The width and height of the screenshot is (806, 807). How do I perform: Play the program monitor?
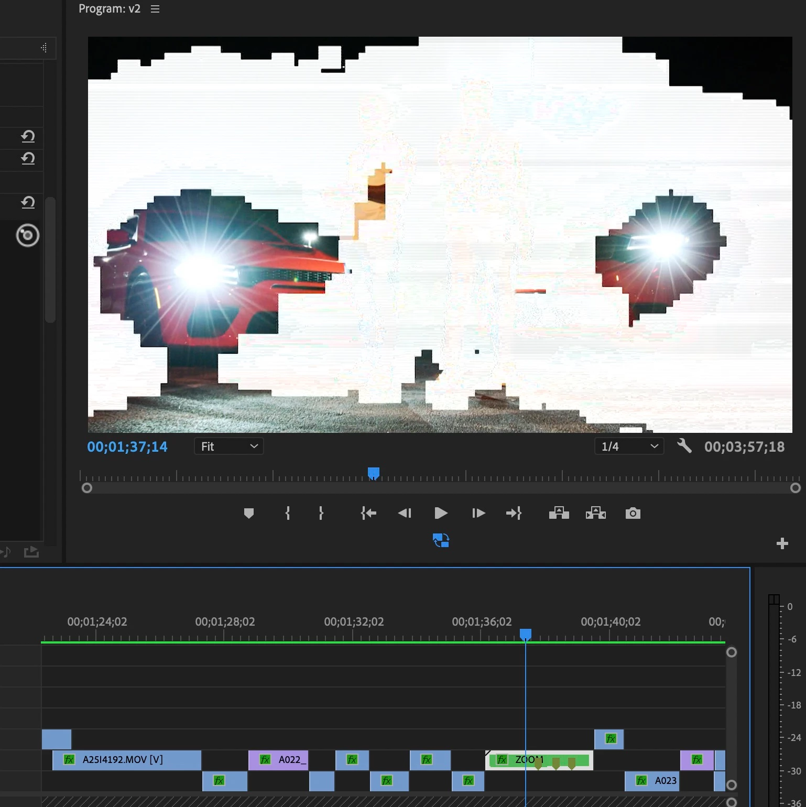pyautogui.click(x=441, y=513)
